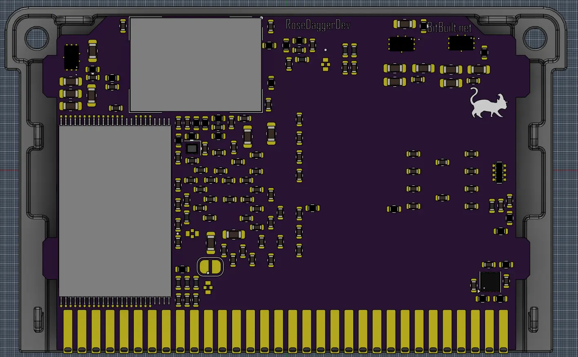Select the big grey chip with pin rows
The image size is (578, 357).
pos(115,211)
